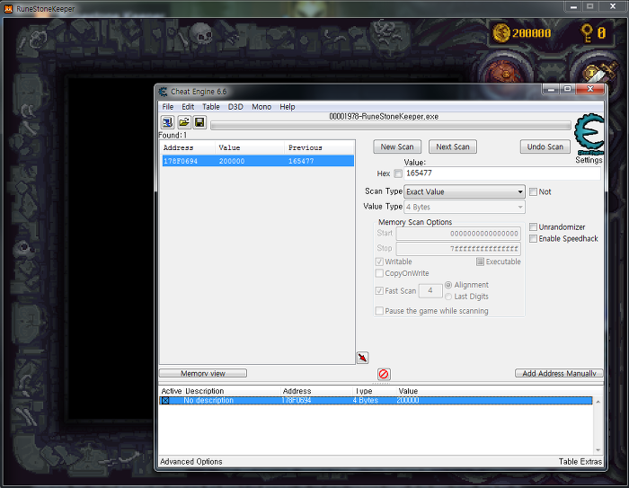Image resolution: width=629 pixels, height=488 pixels.
Task: Toggle the Active freeze box for 178F0694
Action: click(165, 401)
